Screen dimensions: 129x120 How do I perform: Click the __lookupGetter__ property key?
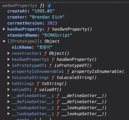(x=32, y=108)
